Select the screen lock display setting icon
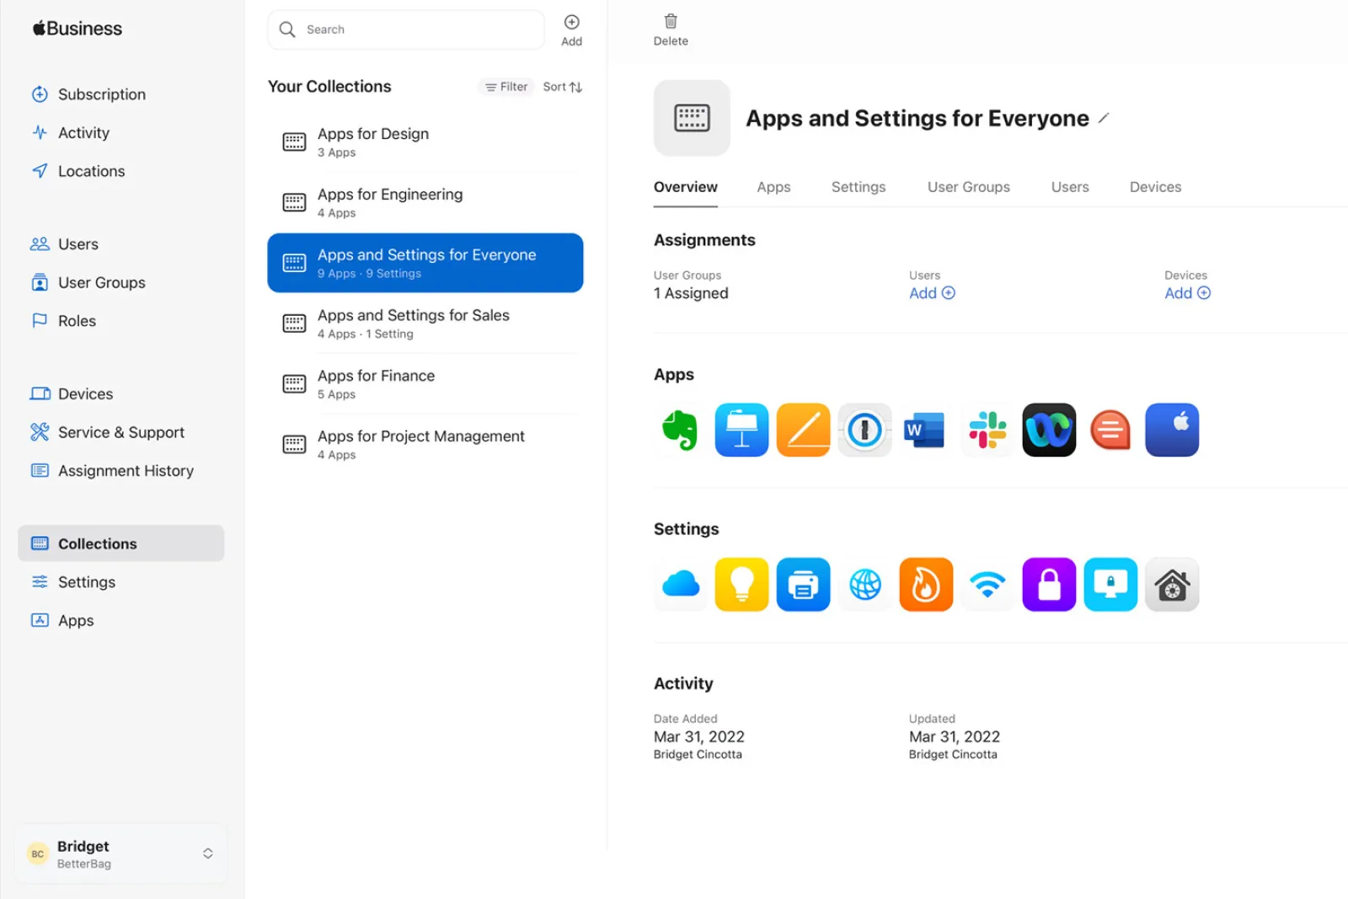The width and height of the screenshot is (1348, 899). (x=1110, y=584)
